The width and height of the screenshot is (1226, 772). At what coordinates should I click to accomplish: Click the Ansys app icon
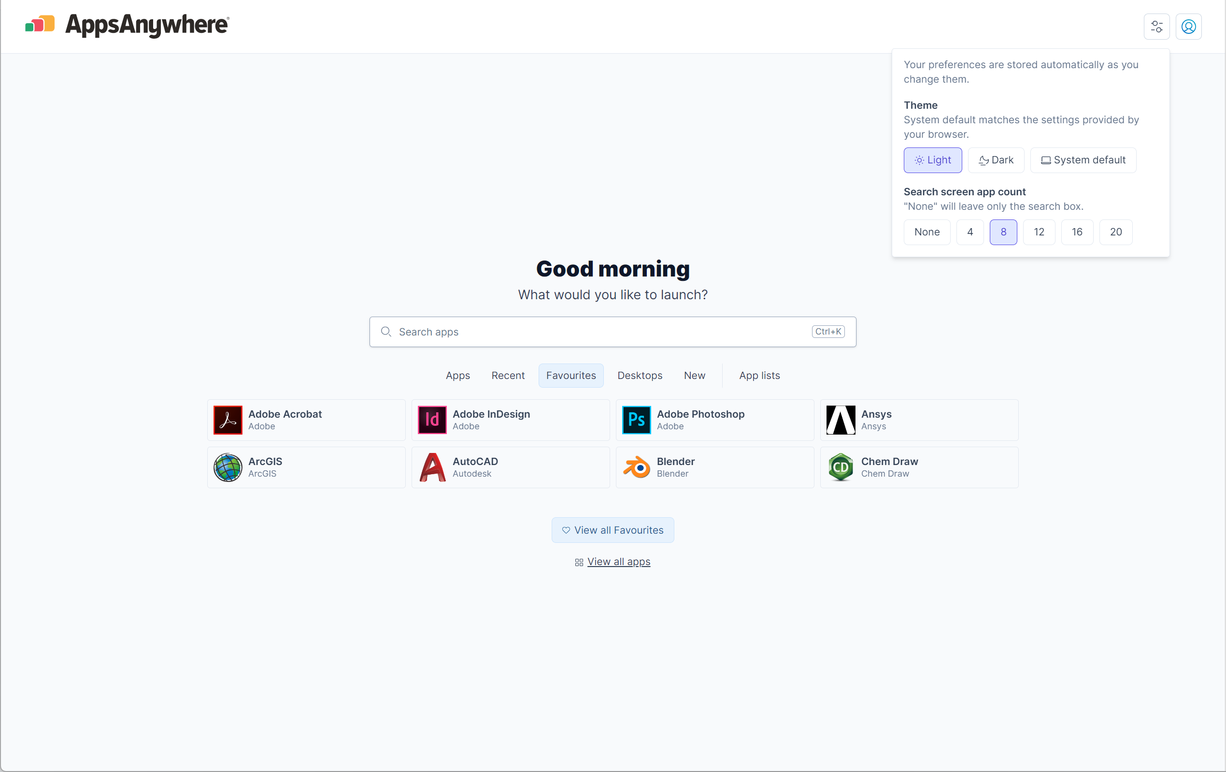(840, 420)
